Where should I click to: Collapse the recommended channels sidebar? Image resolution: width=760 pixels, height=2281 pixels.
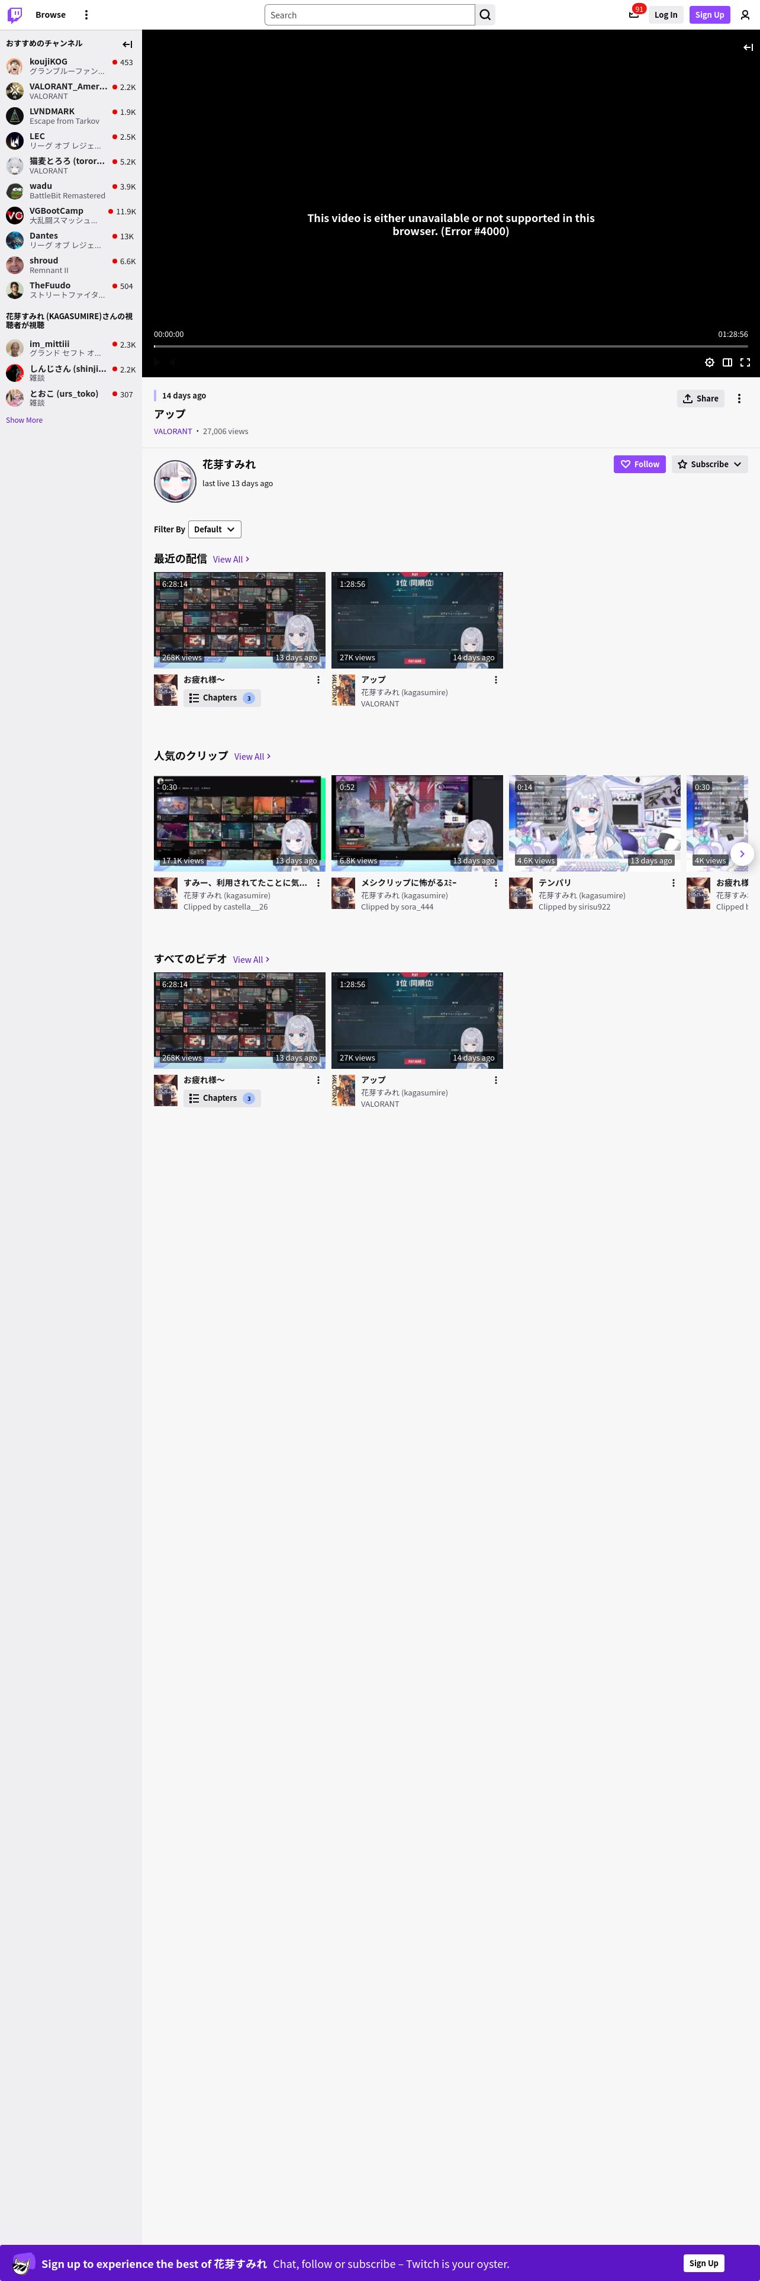click(127, 44)
